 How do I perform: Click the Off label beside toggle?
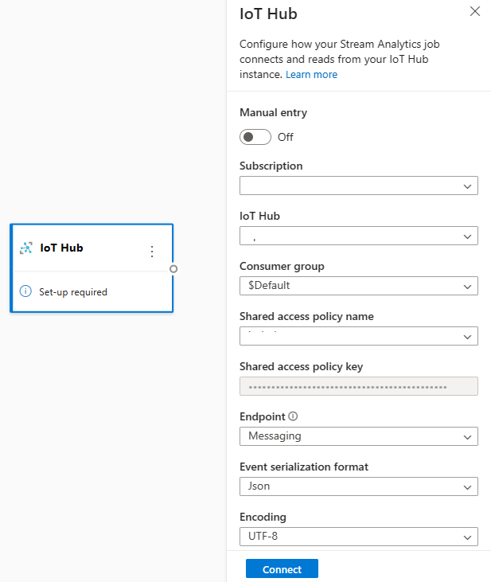pyautogui.click(x=286, y=137)
